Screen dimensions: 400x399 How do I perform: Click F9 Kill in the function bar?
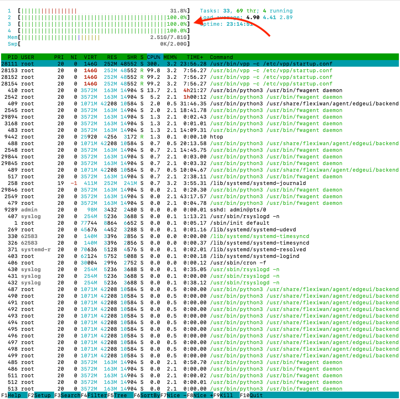pyautogui.click(x=226, y=395)
